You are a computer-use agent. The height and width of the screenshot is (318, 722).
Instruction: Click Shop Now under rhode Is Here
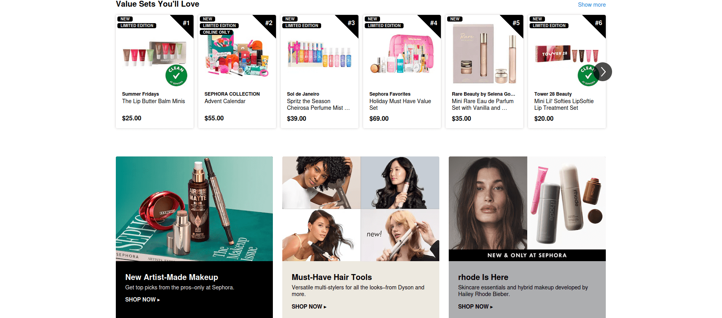pos(475,307)
